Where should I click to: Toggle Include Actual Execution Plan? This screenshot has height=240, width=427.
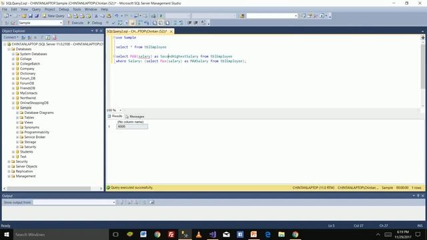[x=139, y=23]
